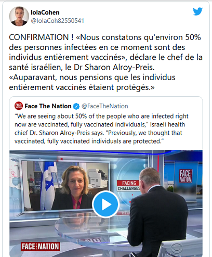Open the @lolaCoh82550541 handle link

57,21
